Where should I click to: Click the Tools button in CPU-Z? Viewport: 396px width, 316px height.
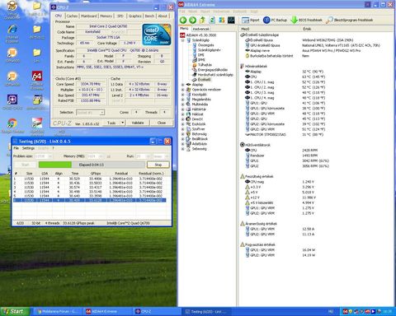[111, 123]
